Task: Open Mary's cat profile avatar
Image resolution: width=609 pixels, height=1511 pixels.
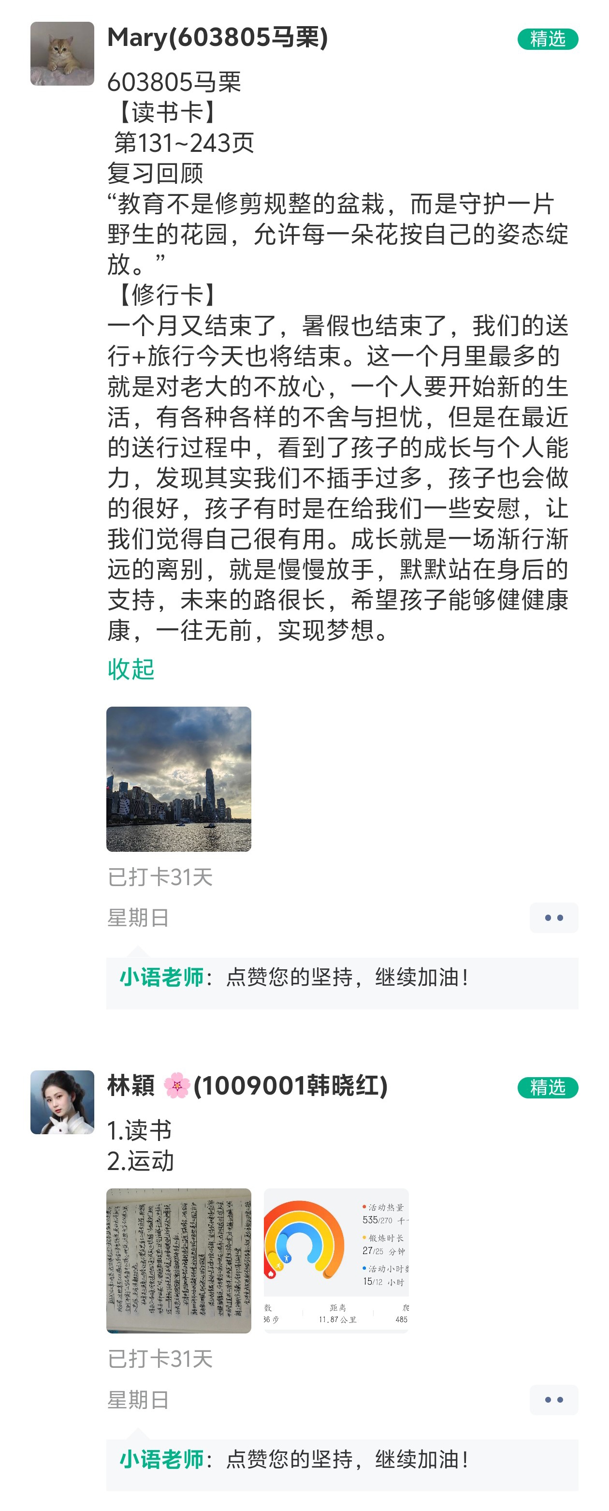Action: click(x=62, y=54)
